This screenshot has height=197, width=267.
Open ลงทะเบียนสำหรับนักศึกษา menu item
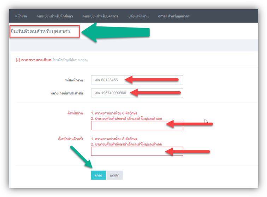(55, 16)
